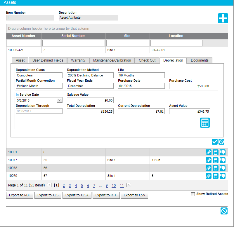
Task: Click the Location filter box
Action: click(176, 43)
